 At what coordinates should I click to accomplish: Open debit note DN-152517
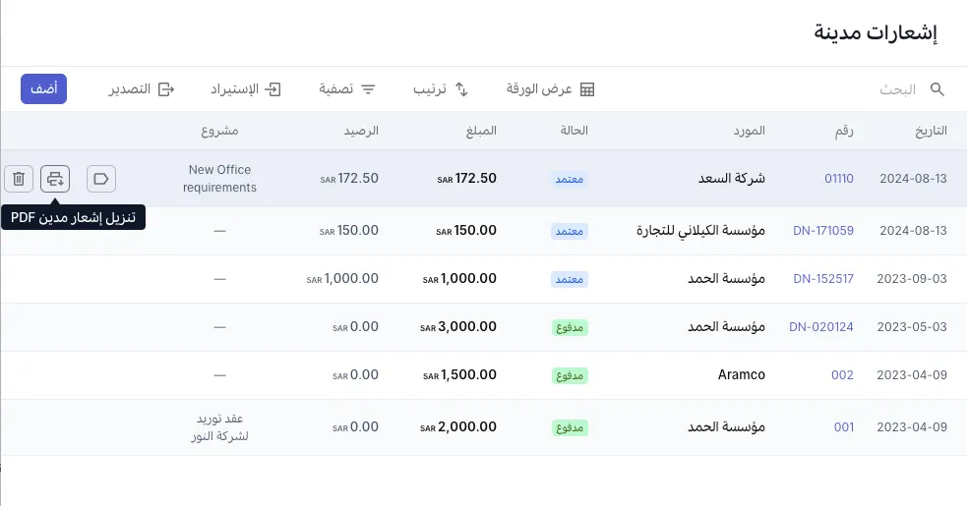click(x=823, y=279)
